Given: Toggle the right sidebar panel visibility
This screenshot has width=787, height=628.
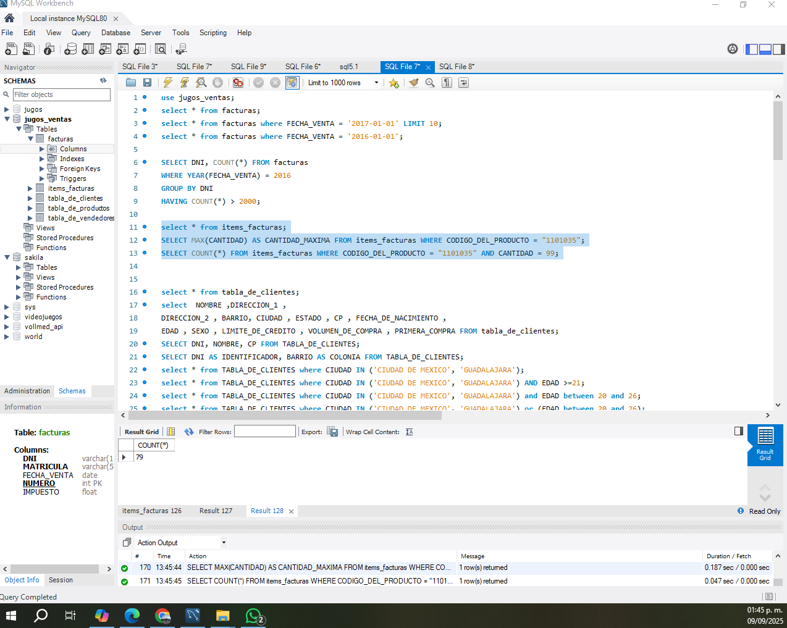Looking at the screenshot, I should coord(779,49).
